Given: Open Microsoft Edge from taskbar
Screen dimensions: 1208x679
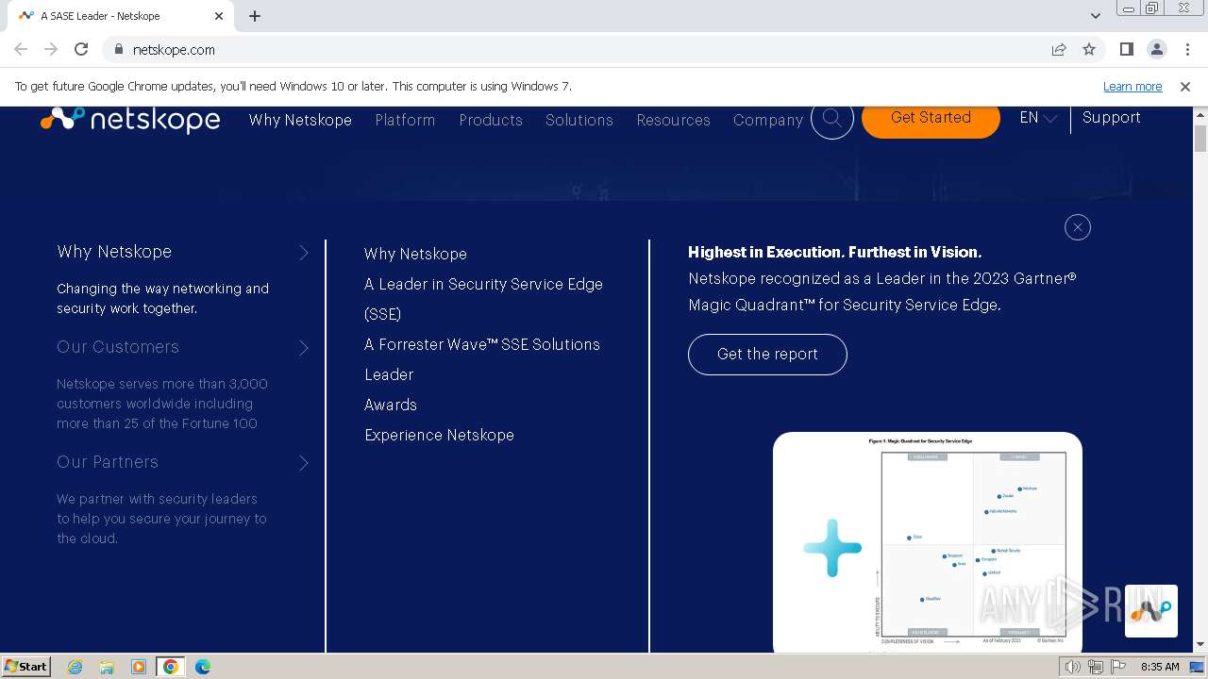Looking at the screenshot, I should 202,667.
